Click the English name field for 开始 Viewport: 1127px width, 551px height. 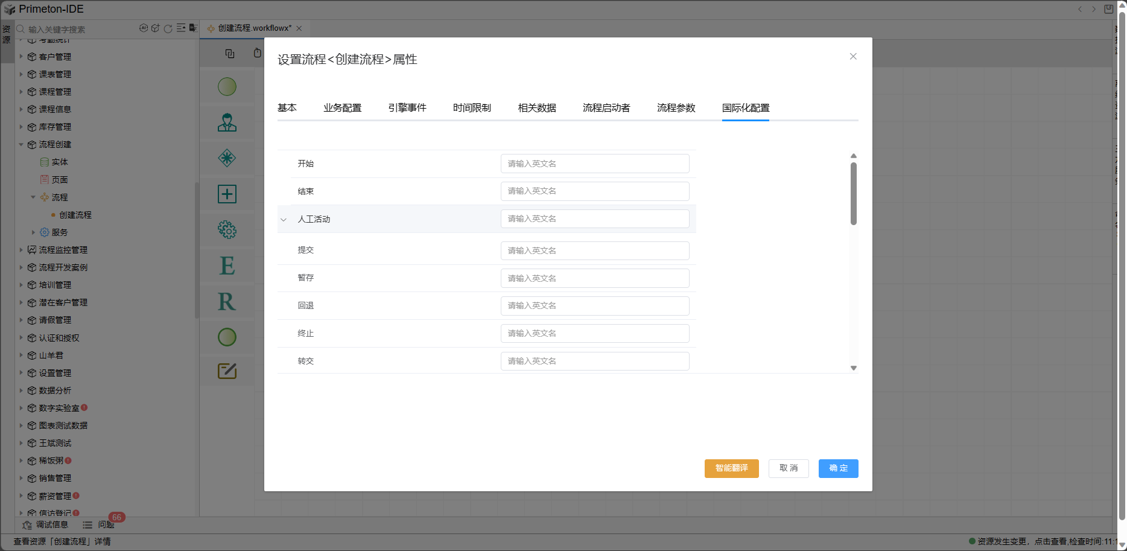pos(594,164)
